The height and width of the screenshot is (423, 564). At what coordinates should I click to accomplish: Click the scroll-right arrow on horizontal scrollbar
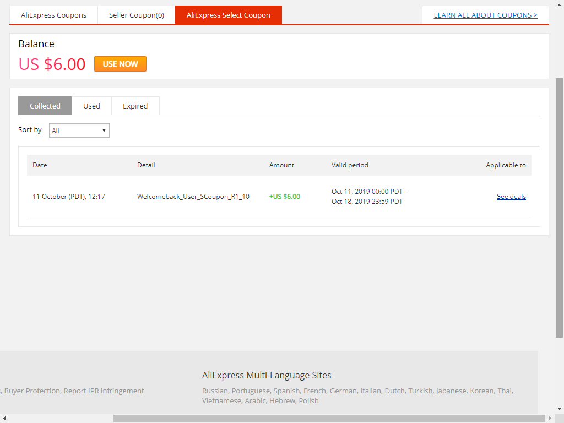click(550, 419)
